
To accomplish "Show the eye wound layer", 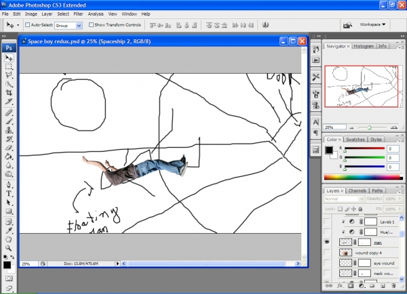I will coord(327,263).
